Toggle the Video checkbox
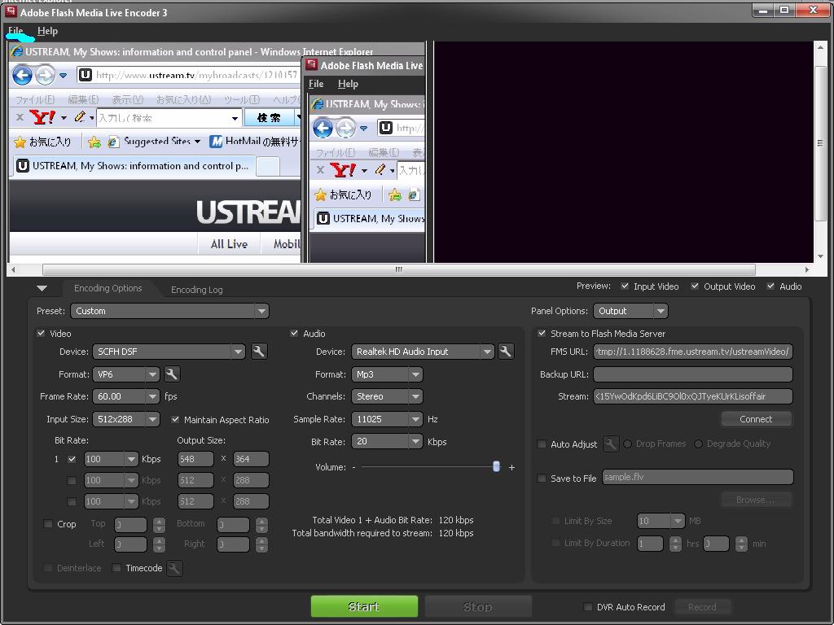The width and height of the screenshot is (834, 625). tap(41, 333)
